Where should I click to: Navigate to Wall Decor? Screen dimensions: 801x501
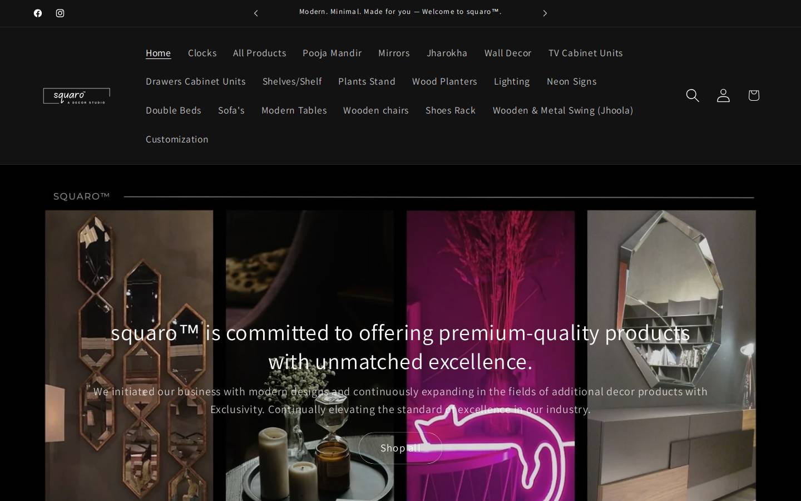tap(508, 53)
